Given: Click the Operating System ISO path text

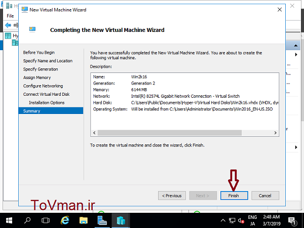Looking at the screenshot, I should [x=202, y=109].
